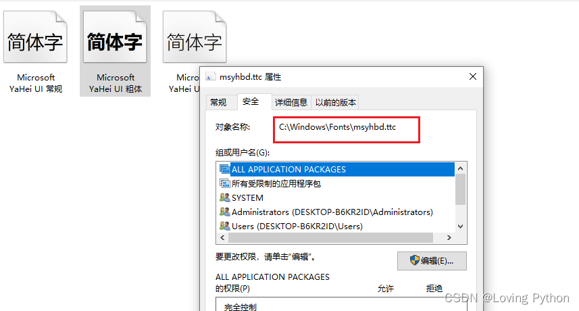579x311 pixels.
Task: Select the partly hidden third YaHei font thumbnail
Action: pyautogui.click(x=195, y=37)
